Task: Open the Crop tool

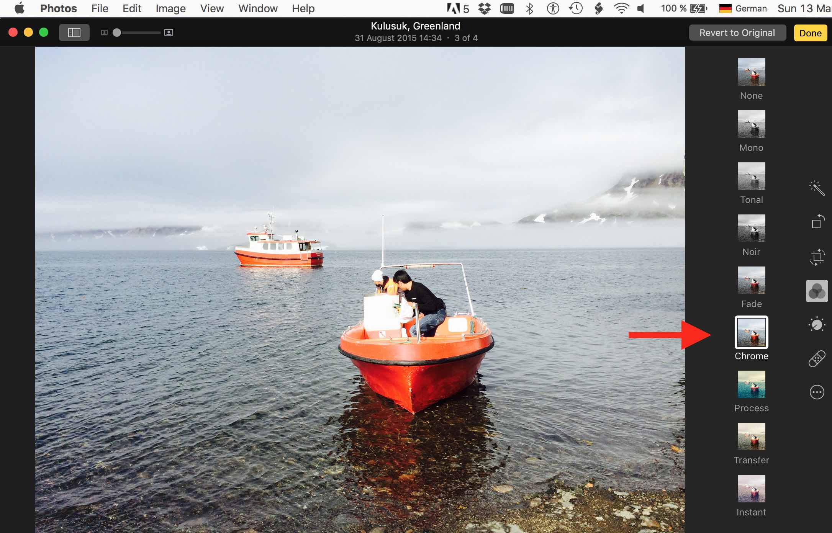Action: (817, 257)
